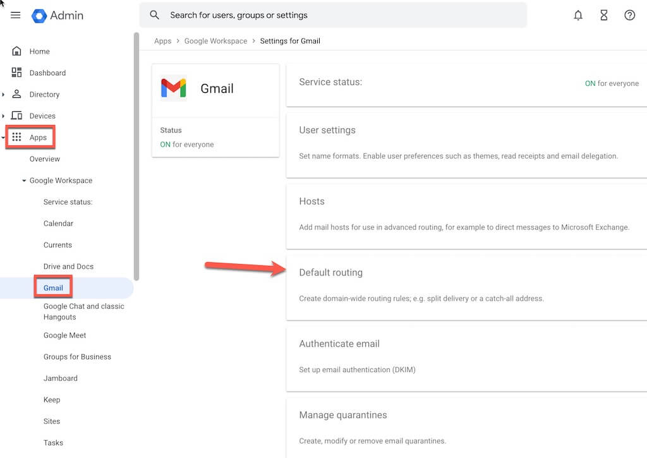Go to Google Workspace in the breadcrumb
647x458 pixels.
tap(215, 41)
